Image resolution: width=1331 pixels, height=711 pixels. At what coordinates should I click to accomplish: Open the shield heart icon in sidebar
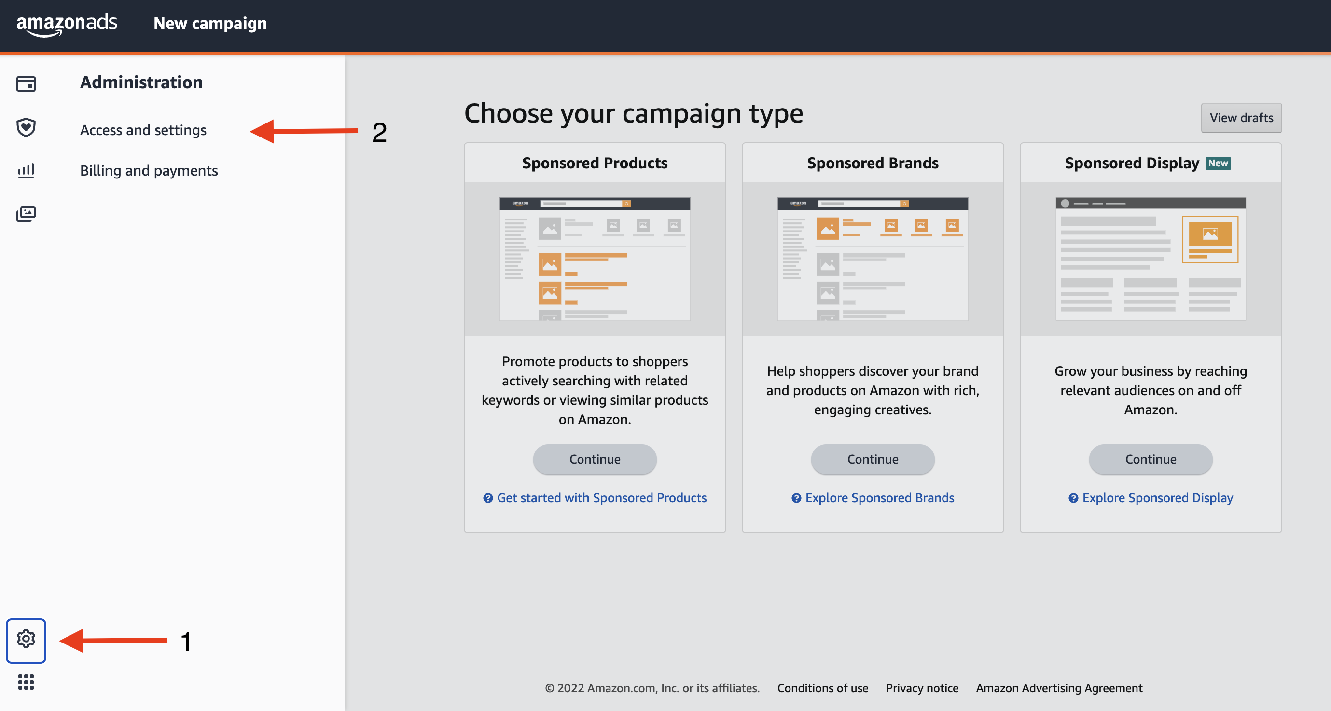pos(26,127)
